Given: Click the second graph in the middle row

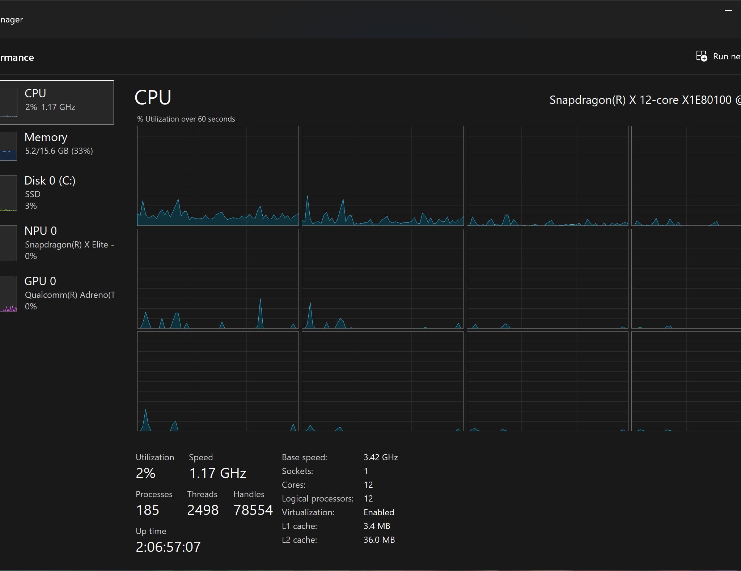Looking at the screenshot, I should (x=383, y=279).
